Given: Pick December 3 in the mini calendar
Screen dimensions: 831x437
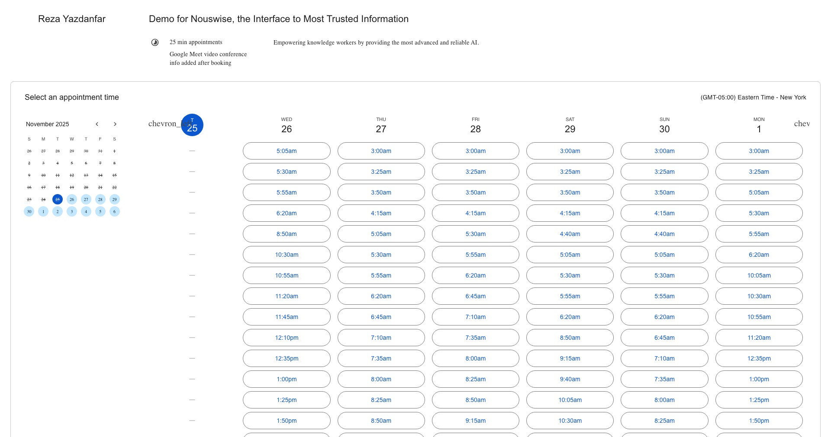Looking at the screenshot, I should click(x=72, y=211).
